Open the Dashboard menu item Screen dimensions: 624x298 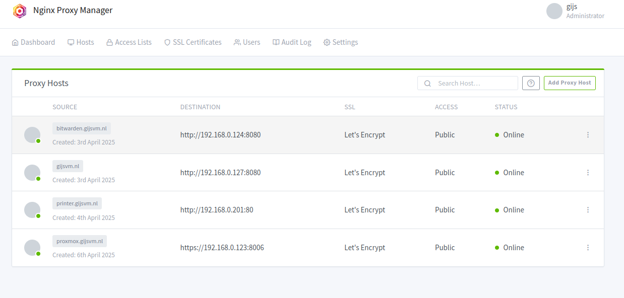coord(33,42)
